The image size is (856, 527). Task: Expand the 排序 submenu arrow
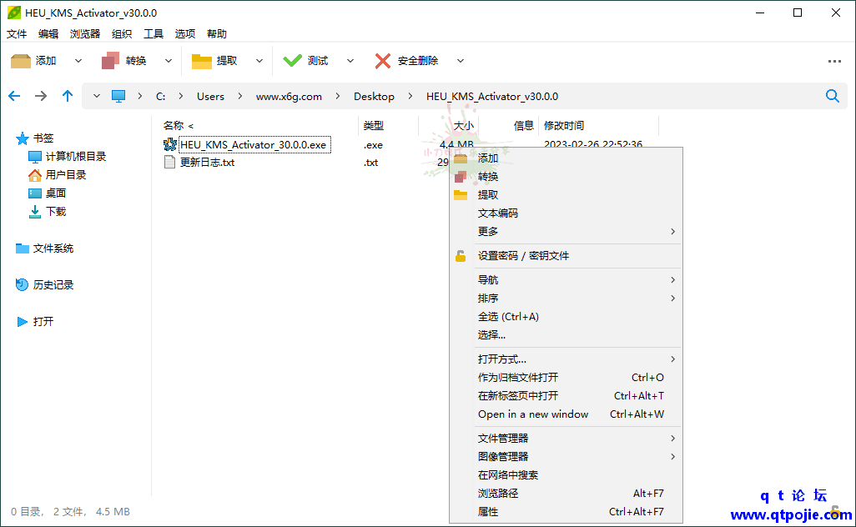pos(672,298)
